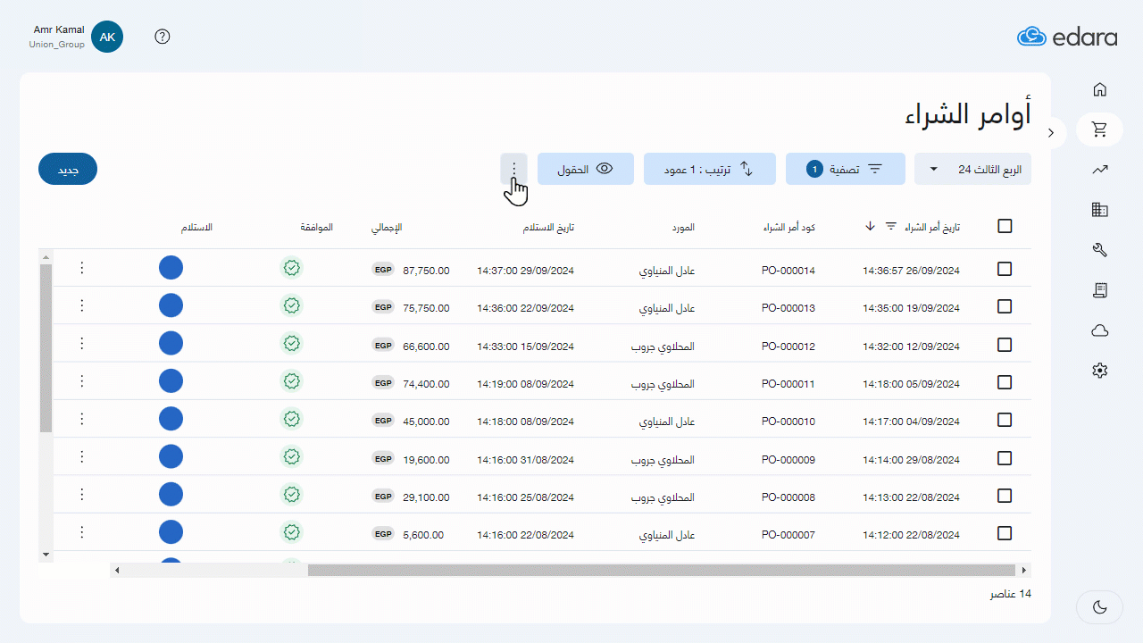Open the ترتيب : 1 عمود sort options
This screenshot has width=1143, height=643.
(709, 170)
